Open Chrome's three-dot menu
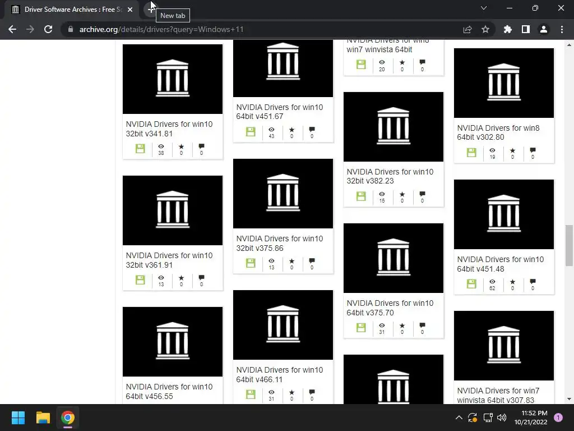The image size is (574, 431). [x=562, y=29]
